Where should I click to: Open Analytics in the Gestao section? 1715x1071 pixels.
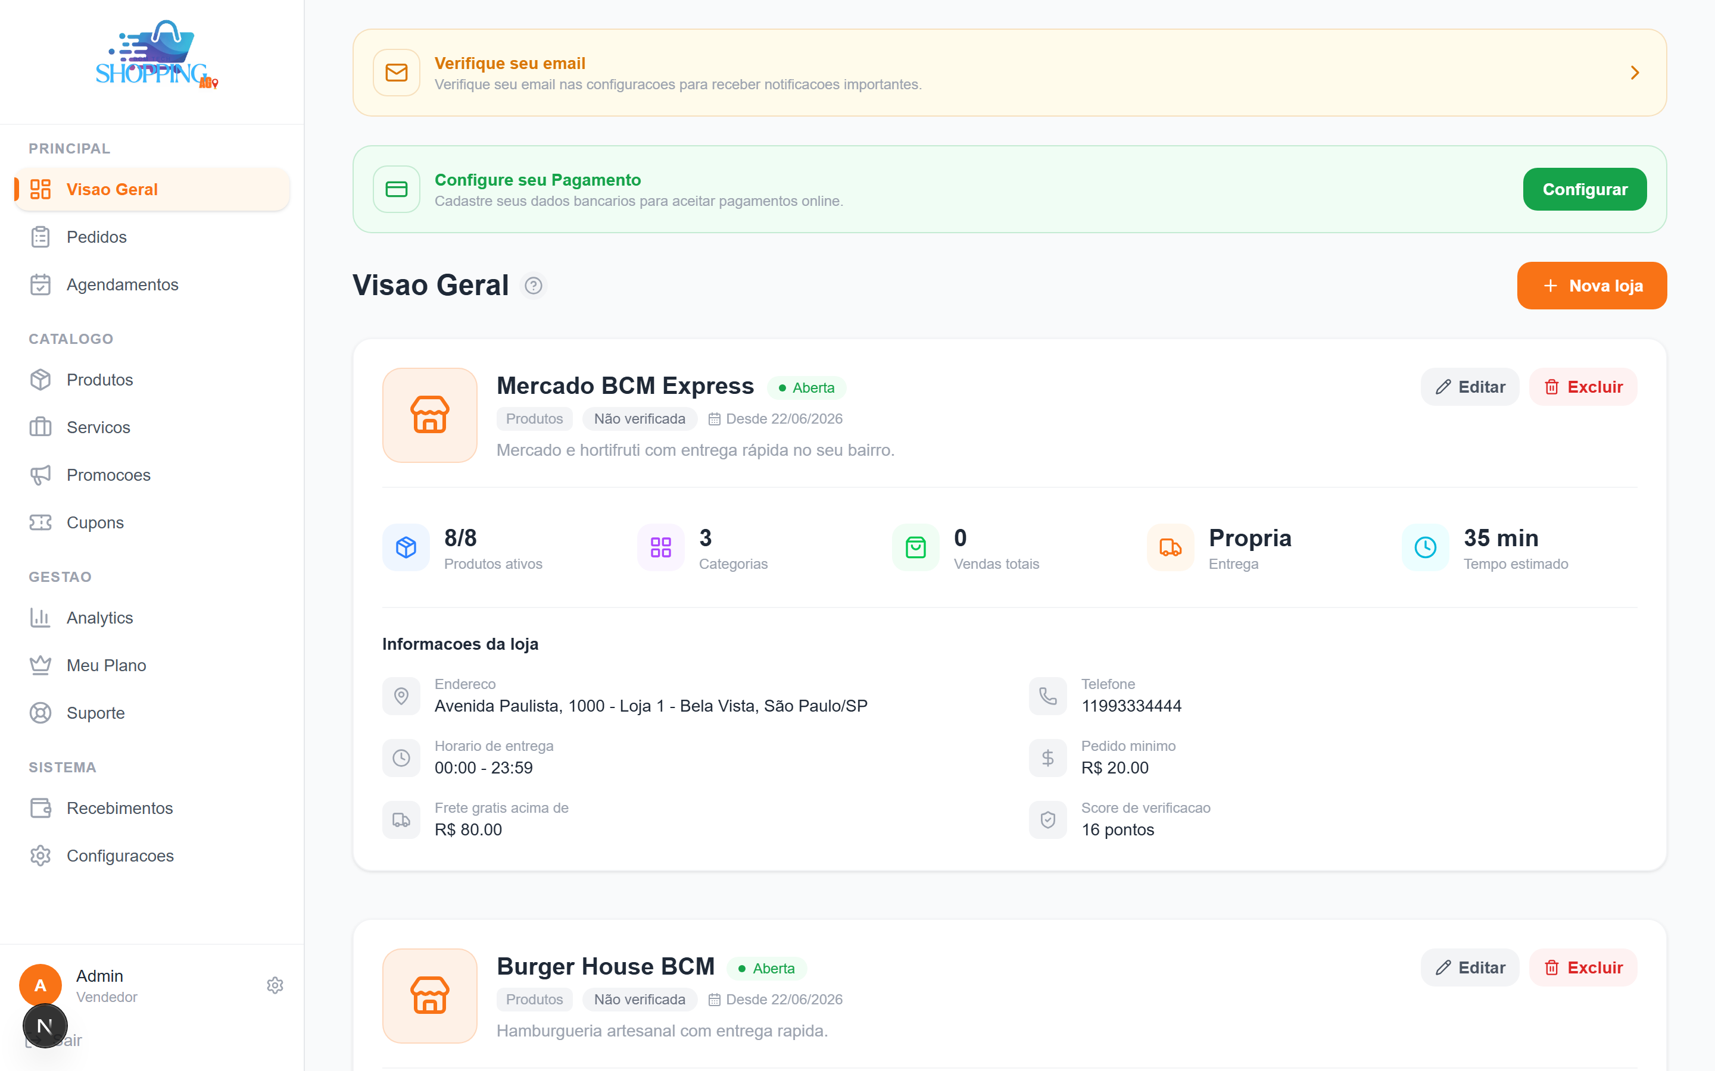[152, 618]
